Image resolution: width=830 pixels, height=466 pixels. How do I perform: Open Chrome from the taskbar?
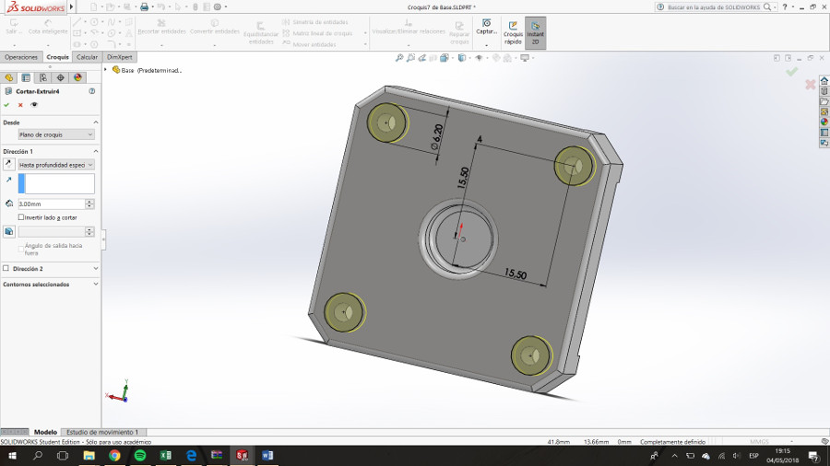coord(114,456)
